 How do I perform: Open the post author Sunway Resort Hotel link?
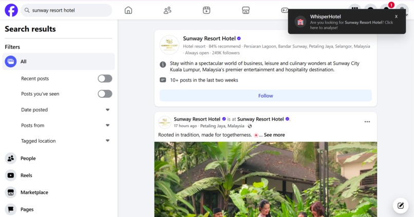(197, 119)
